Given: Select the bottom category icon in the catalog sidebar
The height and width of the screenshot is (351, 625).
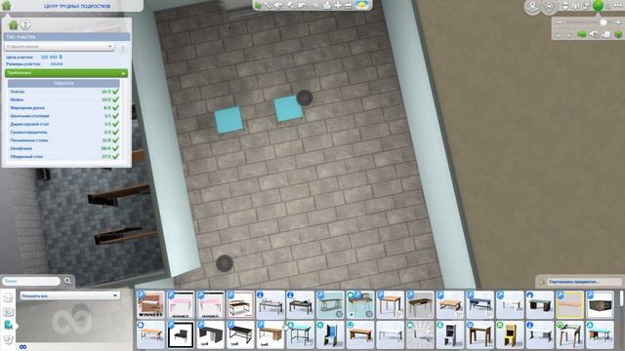Looking at the screenshot, I should coord(8,338).
